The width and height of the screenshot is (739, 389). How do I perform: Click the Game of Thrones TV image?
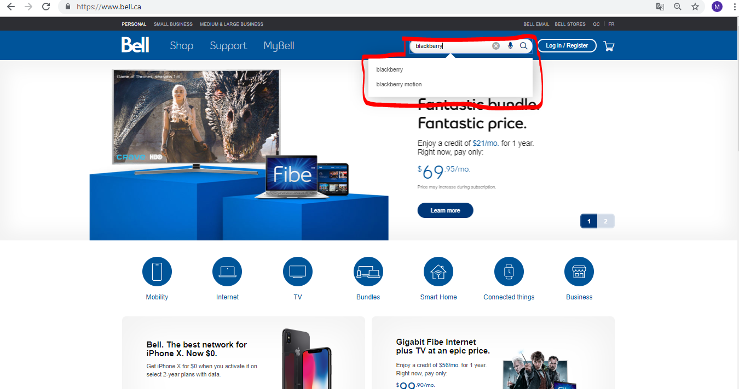pyautogui.click(x=196, y=116)
